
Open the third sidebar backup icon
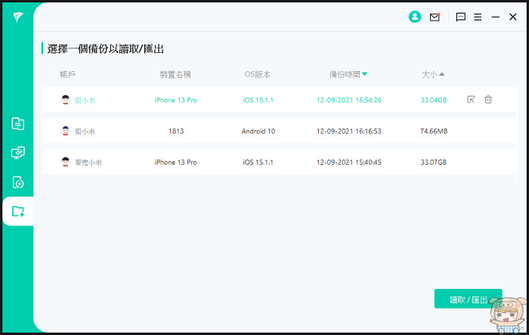point(18,182)
